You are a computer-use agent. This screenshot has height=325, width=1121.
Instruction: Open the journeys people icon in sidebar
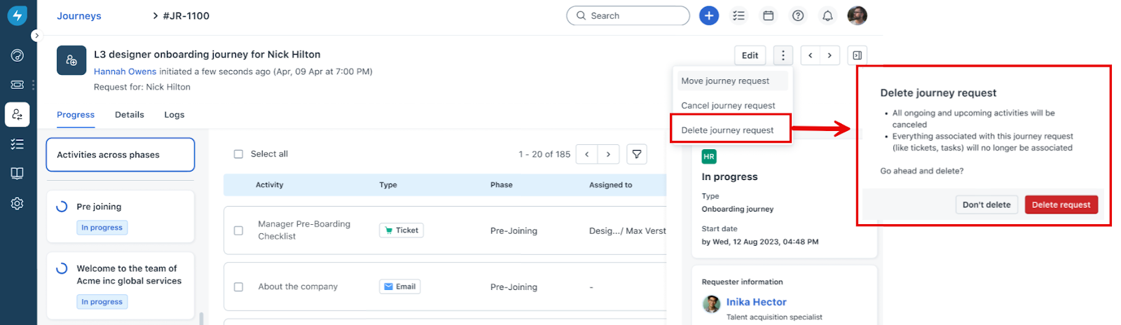click(x=18, y=114)
